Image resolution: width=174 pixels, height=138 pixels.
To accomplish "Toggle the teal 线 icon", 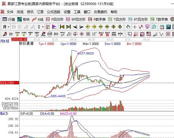I will 154,27.
